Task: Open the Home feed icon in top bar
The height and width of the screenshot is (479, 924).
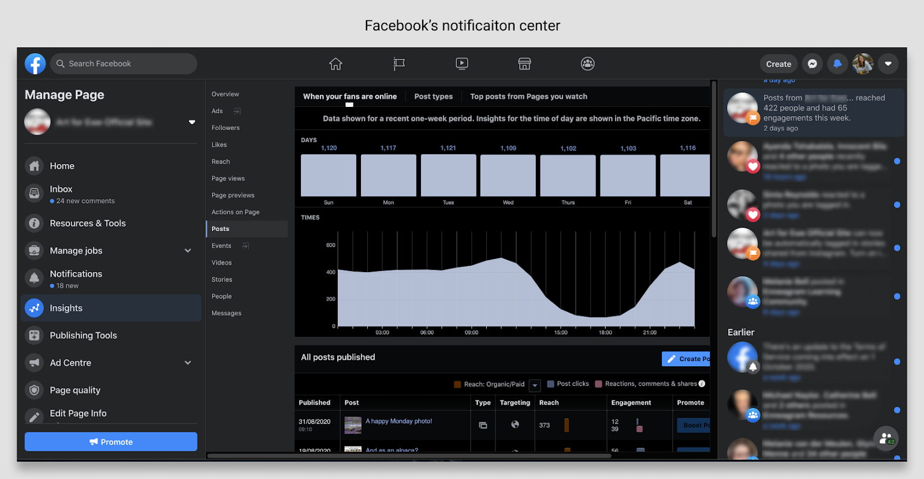Action: tap(336, 64)
